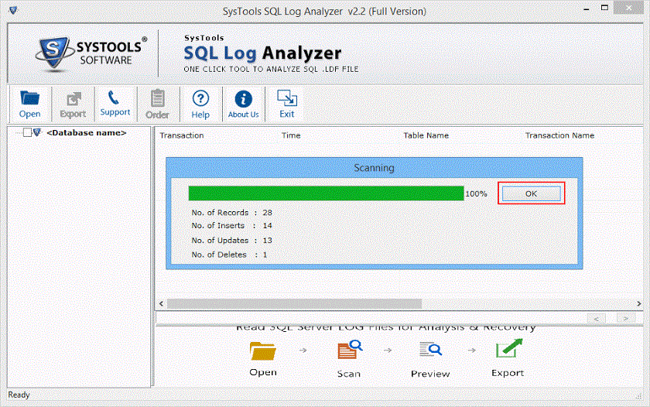Go to next page with > button
Viewport: 650px width, 407px height.
coord(626,318)
